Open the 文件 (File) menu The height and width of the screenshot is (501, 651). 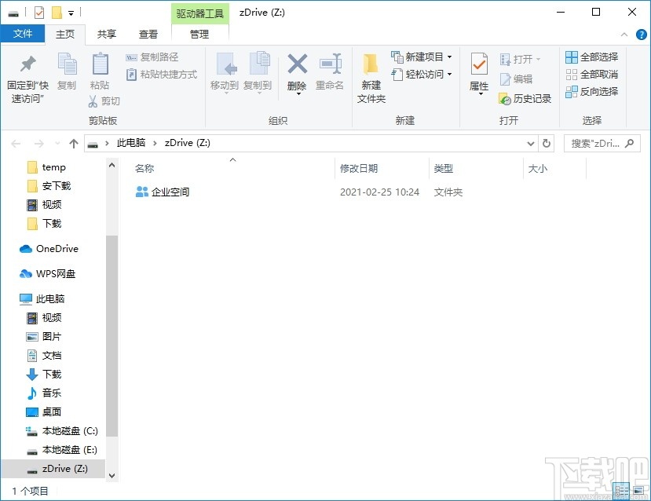24,34
